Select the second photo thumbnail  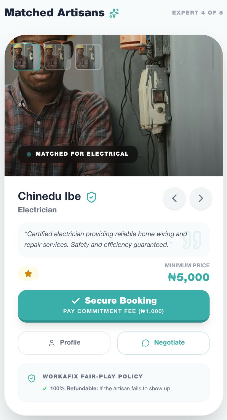(x=57, y=57)
